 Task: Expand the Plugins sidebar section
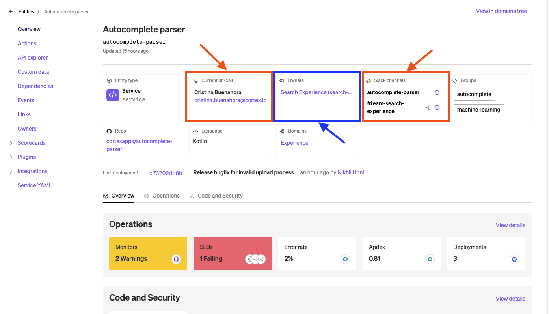pos(11,157)
